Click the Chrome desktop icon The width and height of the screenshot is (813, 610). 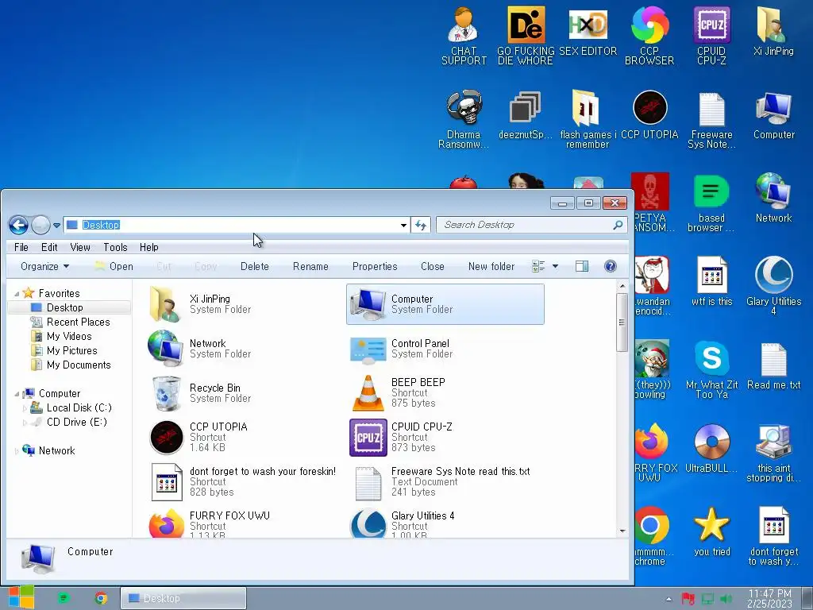click(651, 536)
